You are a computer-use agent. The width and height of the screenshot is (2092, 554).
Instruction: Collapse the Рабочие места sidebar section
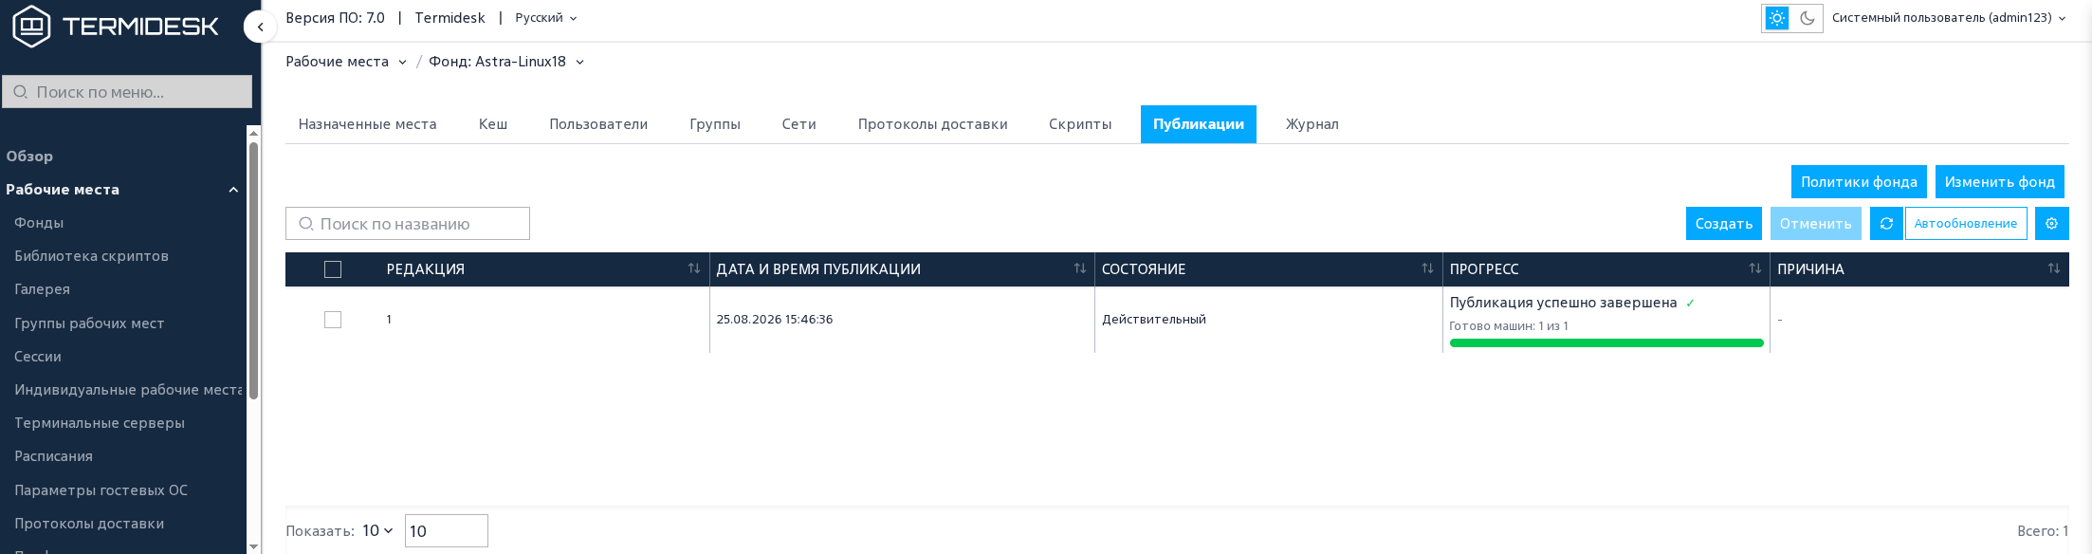(233, 190)
